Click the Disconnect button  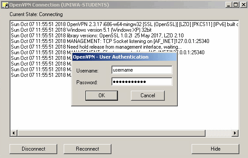click(33, 149)
